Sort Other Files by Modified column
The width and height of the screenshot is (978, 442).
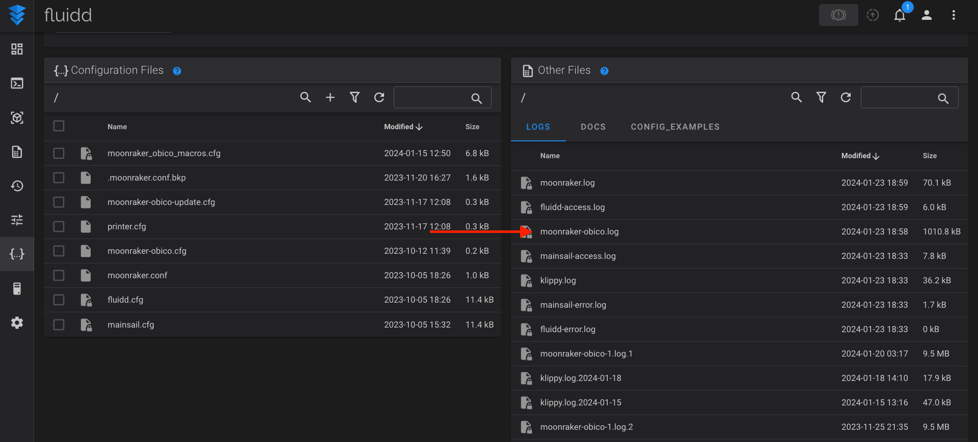860,156
